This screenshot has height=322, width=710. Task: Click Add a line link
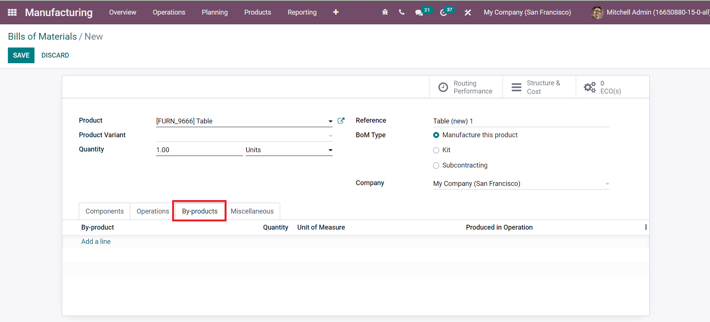click(96, 242)
